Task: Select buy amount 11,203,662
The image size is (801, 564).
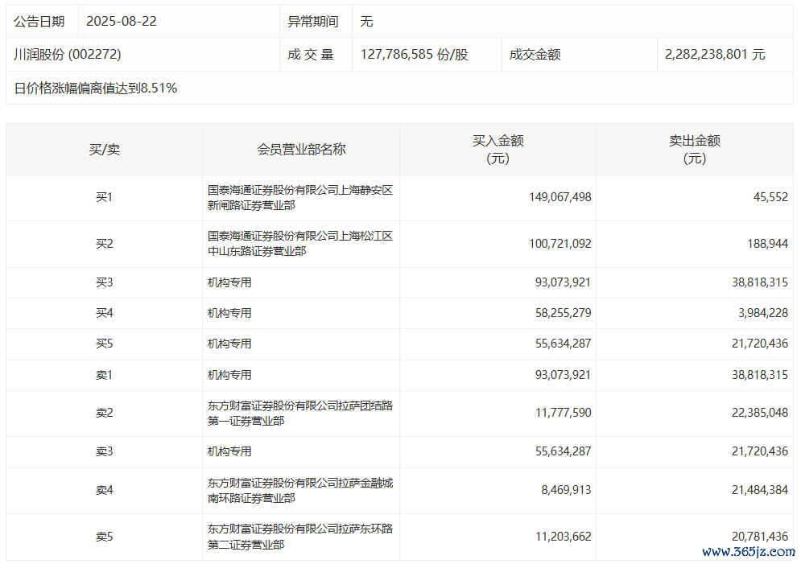Action: tap(563, 537)
